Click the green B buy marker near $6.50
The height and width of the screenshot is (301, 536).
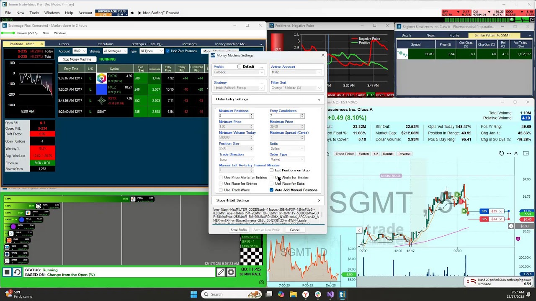point(464,211)
